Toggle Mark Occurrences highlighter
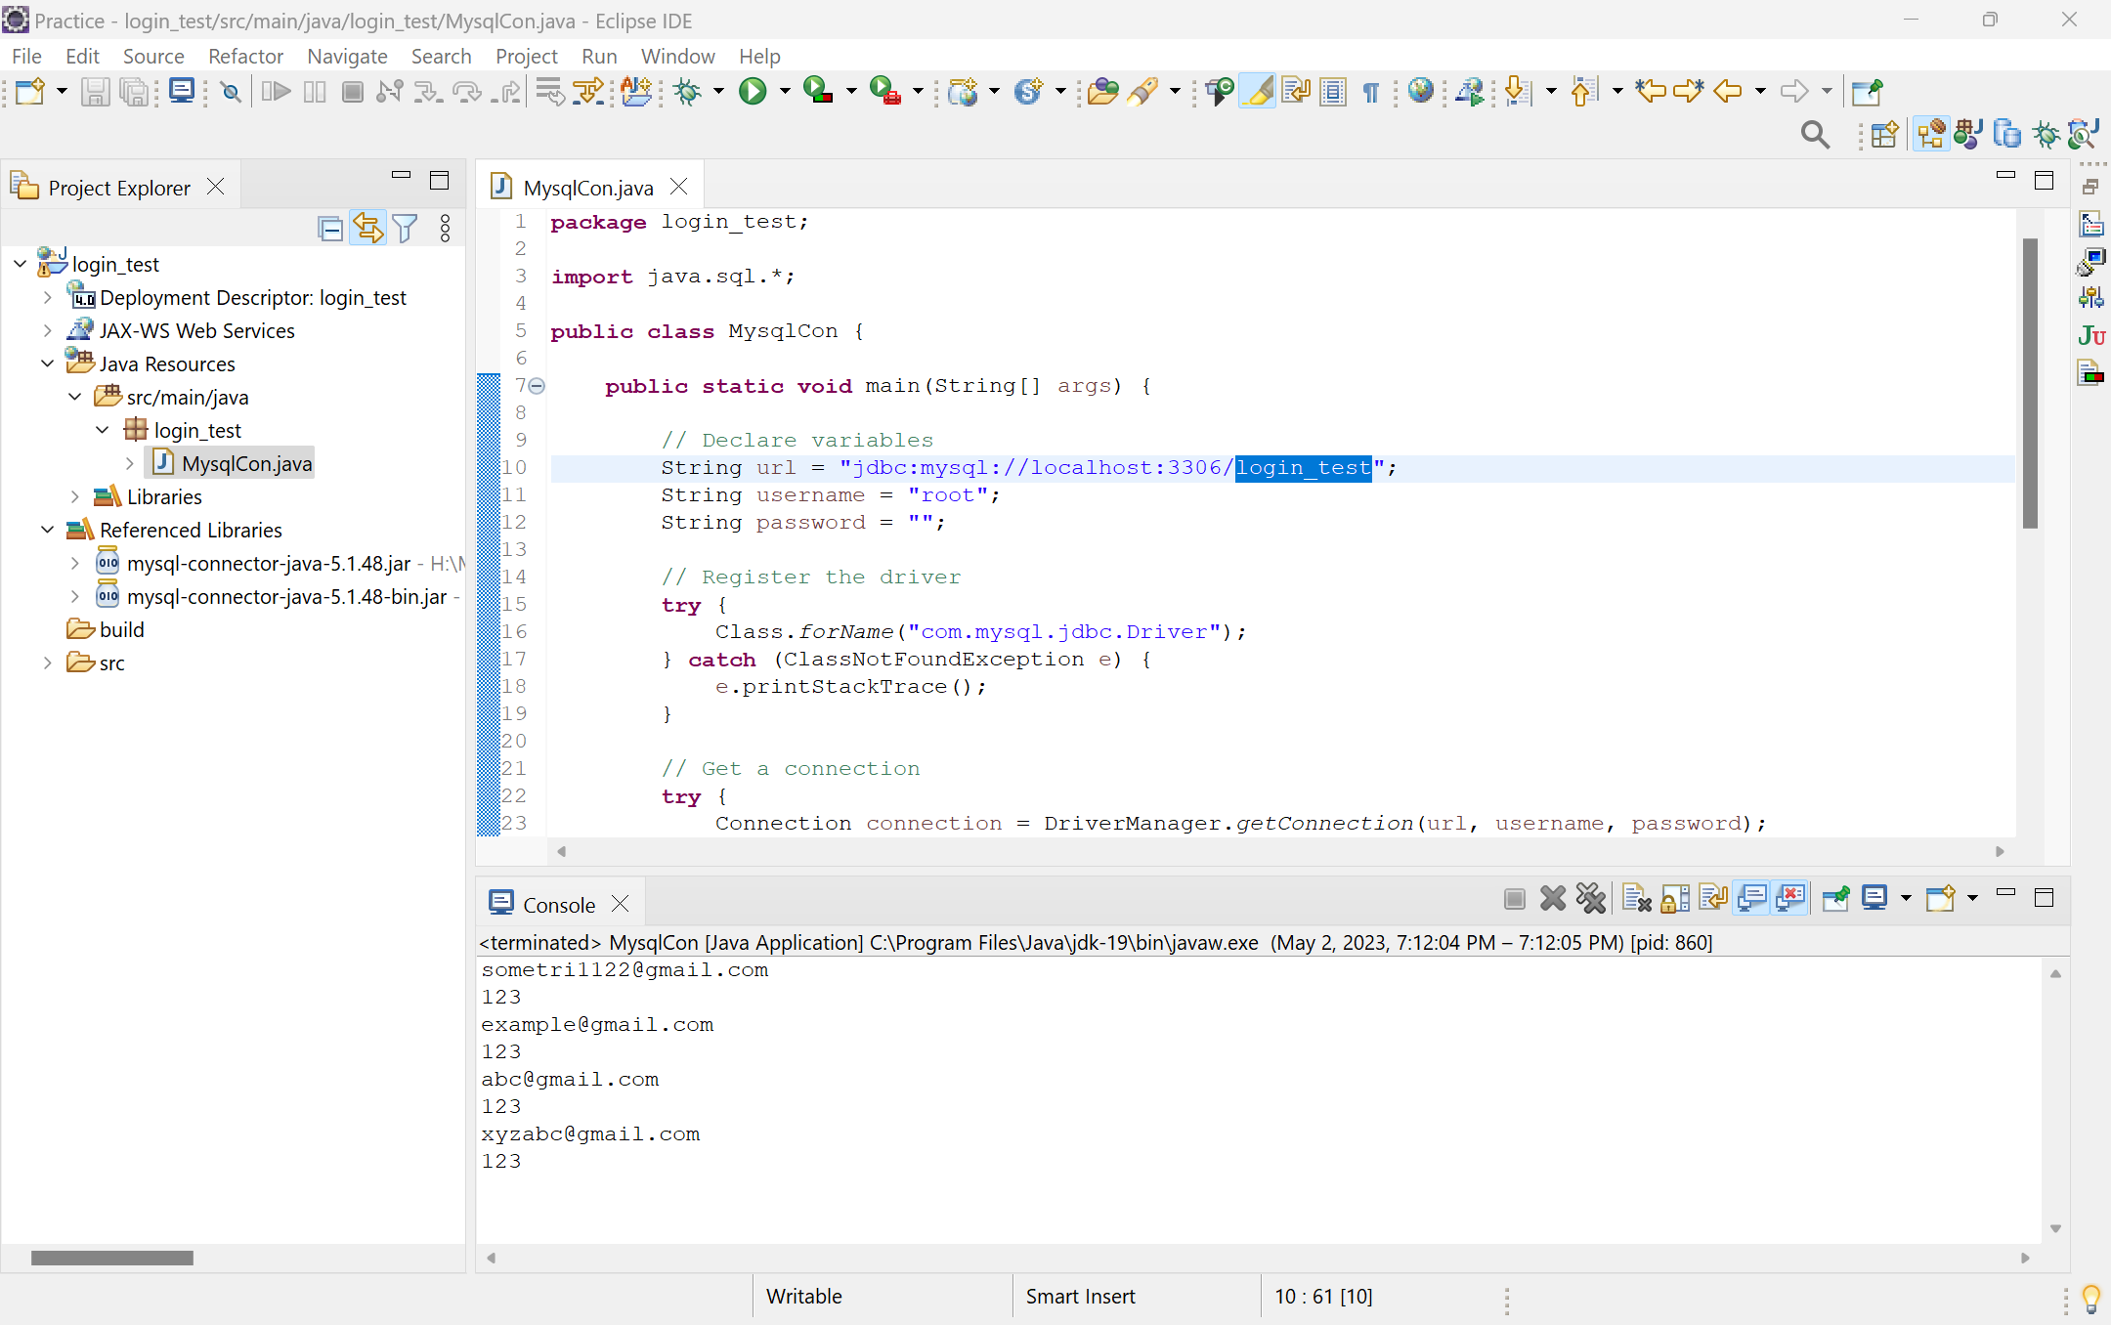The height and width of the screenshot is (1325, 2111). point(1258,92)
